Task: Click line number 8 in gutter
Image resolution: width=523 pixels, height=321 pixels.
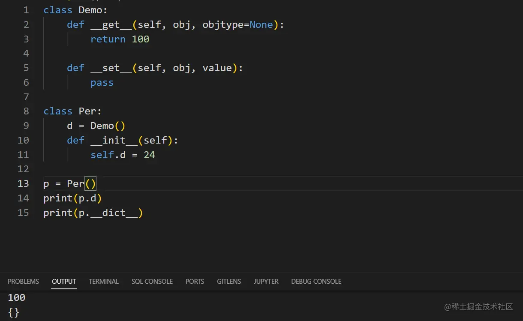Action: coord(26,111)
